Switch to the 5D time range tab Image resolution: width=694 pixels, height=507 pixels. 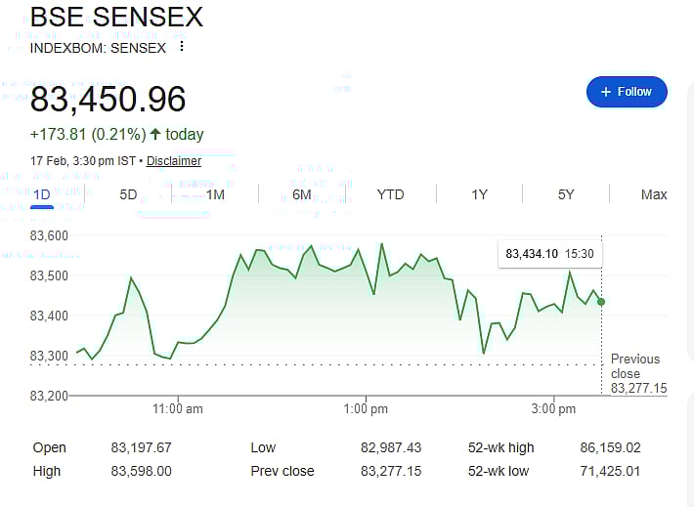pos(128,194)
